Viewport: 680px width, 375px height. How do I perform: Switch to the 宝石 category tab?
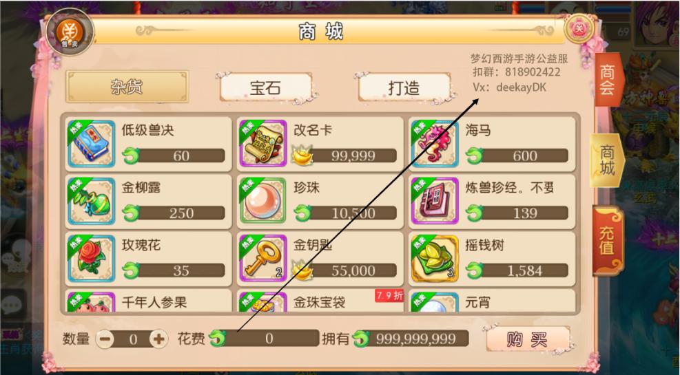[x=265, y=88]
